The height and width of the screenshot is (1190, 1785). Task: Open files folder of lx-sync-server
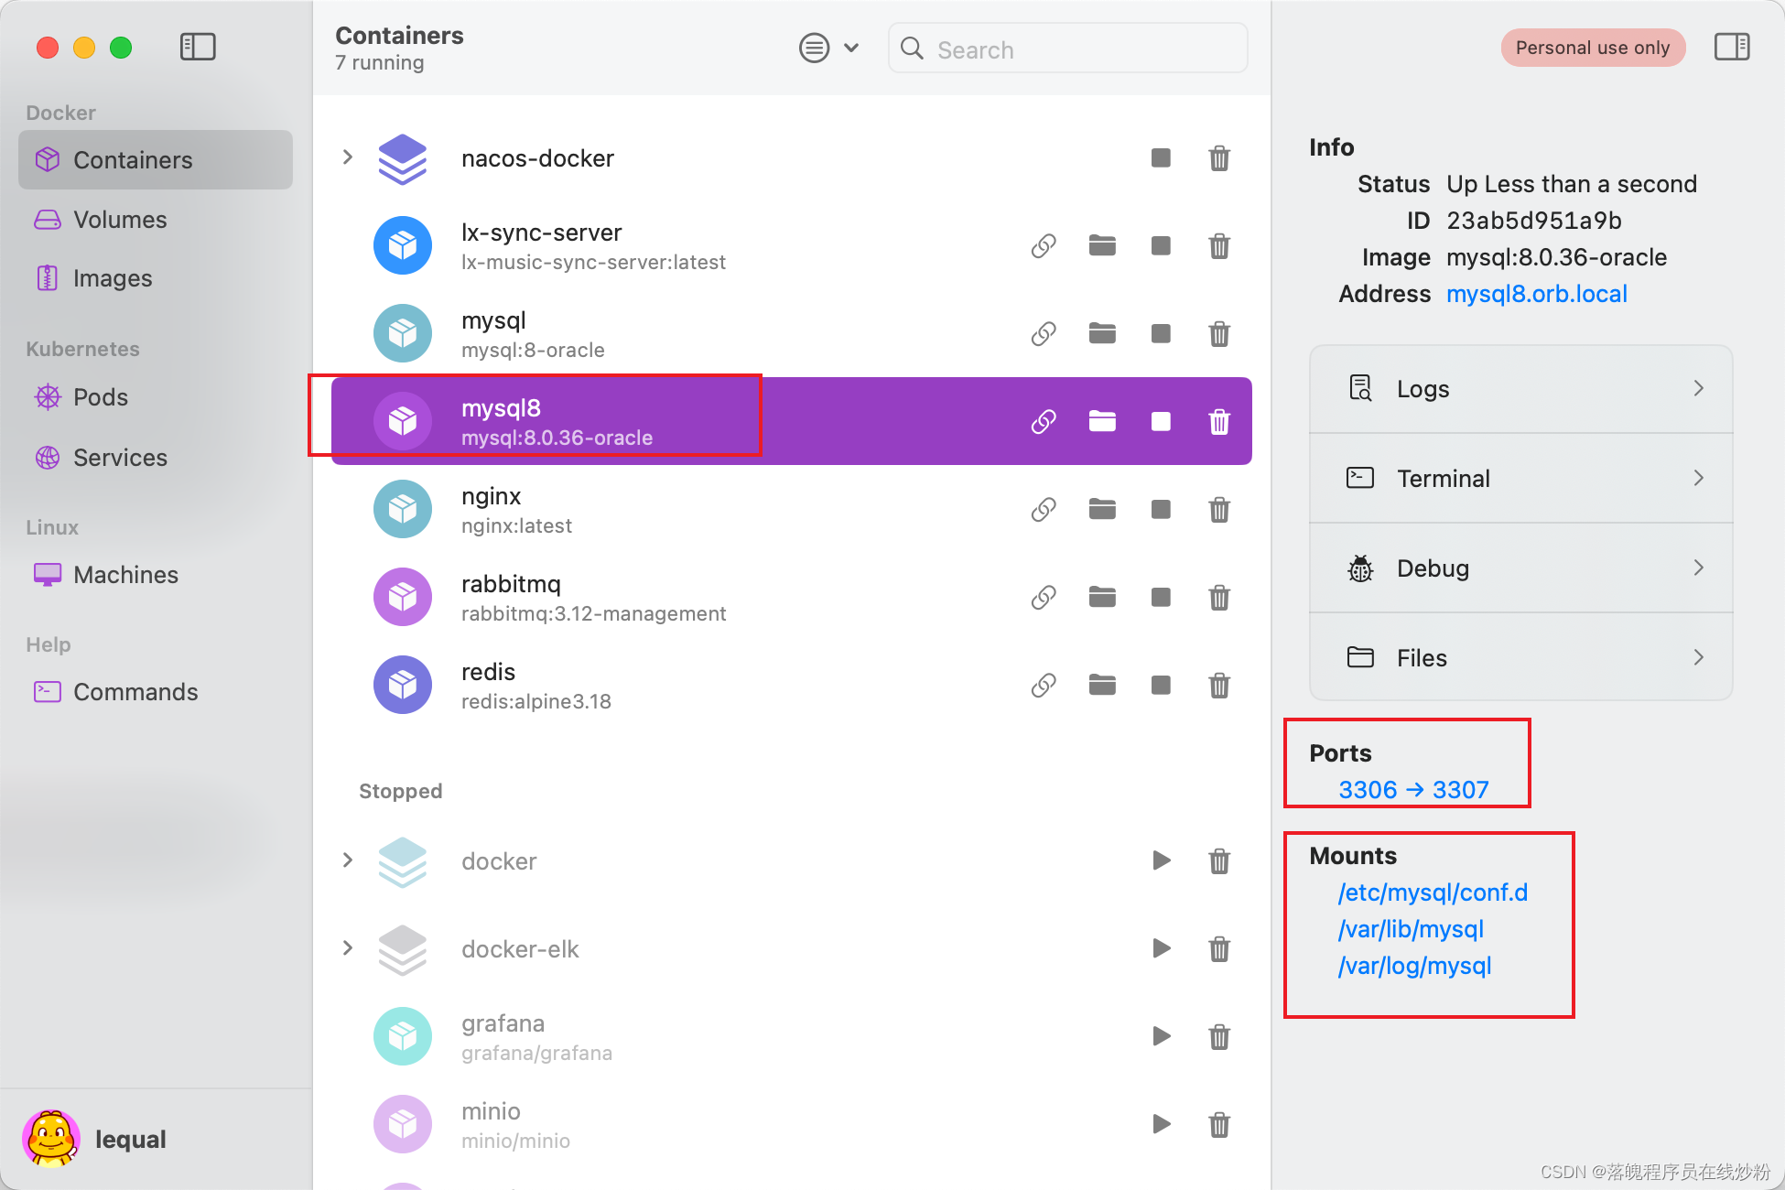click(1102, 246)
